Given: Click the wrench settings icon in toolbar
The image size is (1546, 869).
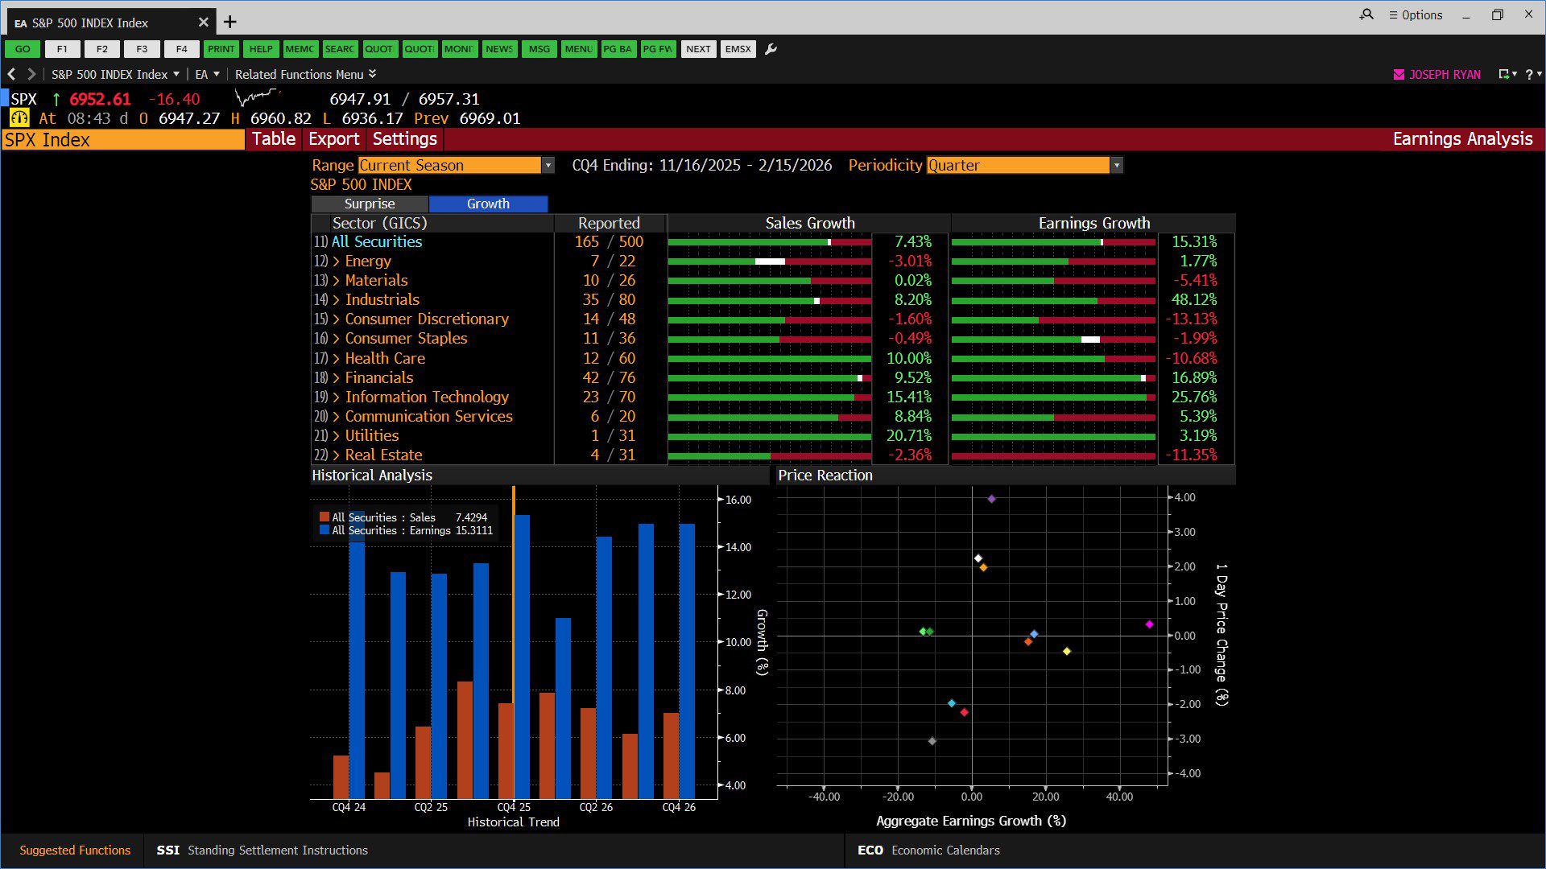Looking at the screenshot, I should point(771,49).
